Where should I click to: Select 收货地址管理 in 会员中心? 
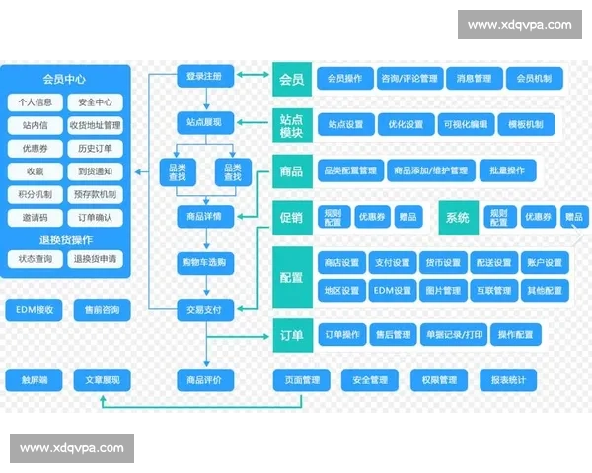point(95,126)
